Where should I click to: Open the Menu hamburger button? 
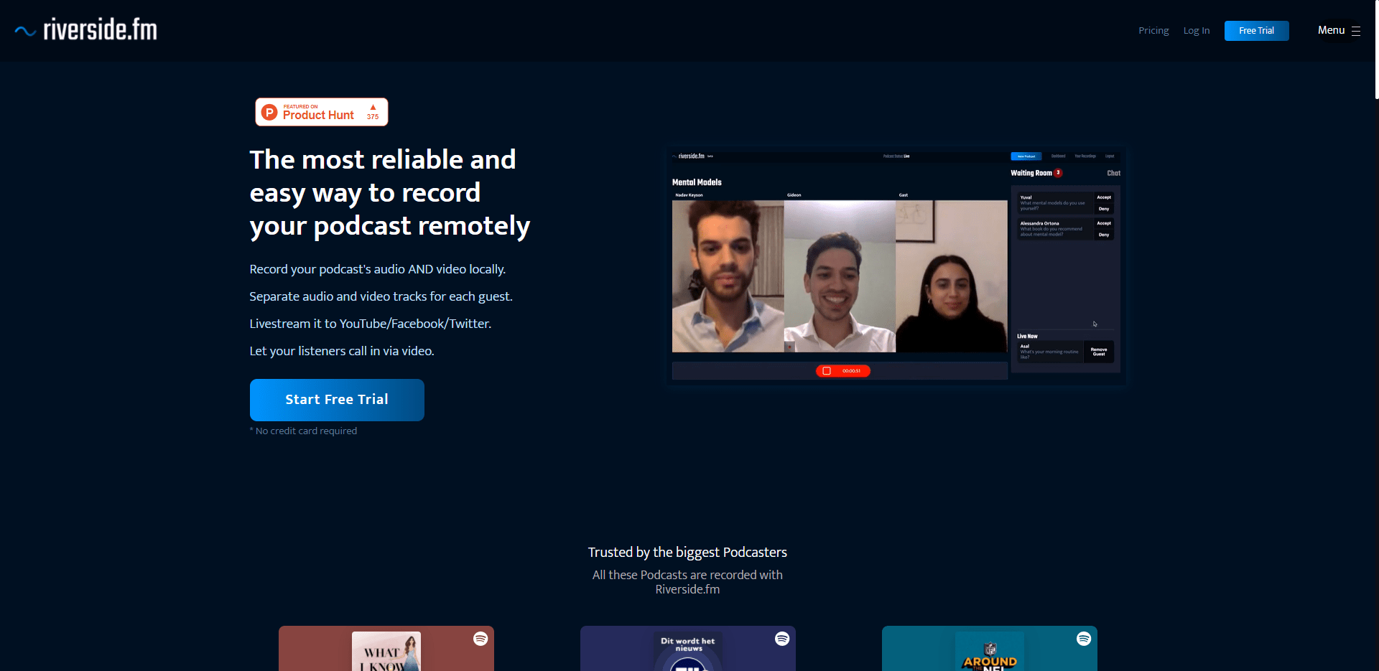point(1339,30)
